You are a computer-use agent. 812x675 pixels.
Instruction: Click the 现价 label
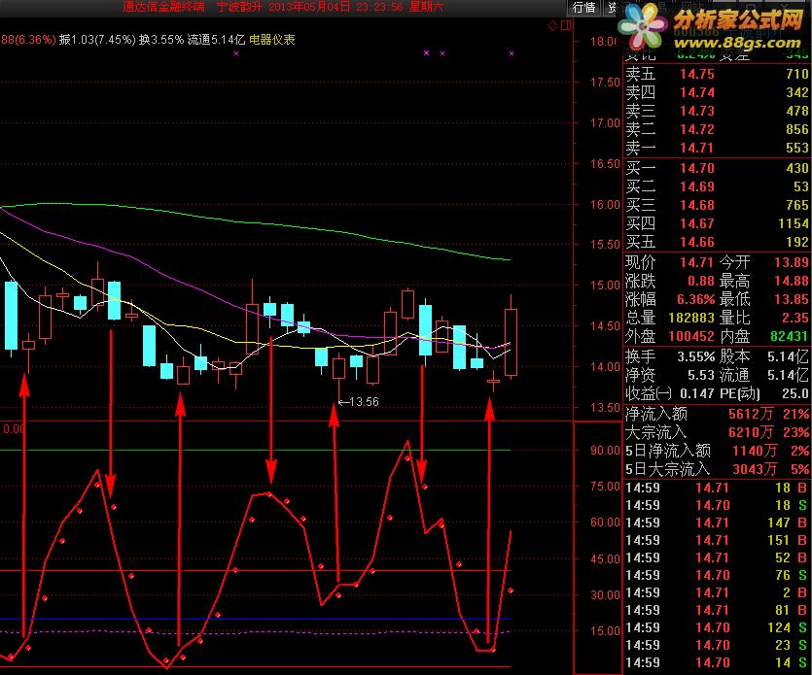click(x=641, y=262)
